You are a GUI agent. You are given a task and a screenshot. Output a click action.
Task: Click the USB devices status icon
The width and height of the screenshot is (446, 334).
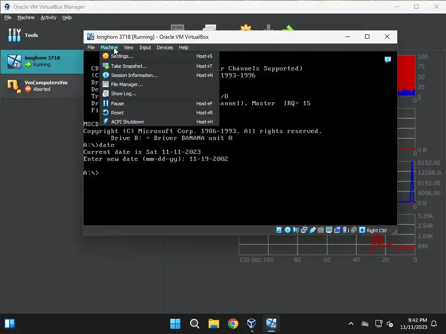click(x=313, y=230)
